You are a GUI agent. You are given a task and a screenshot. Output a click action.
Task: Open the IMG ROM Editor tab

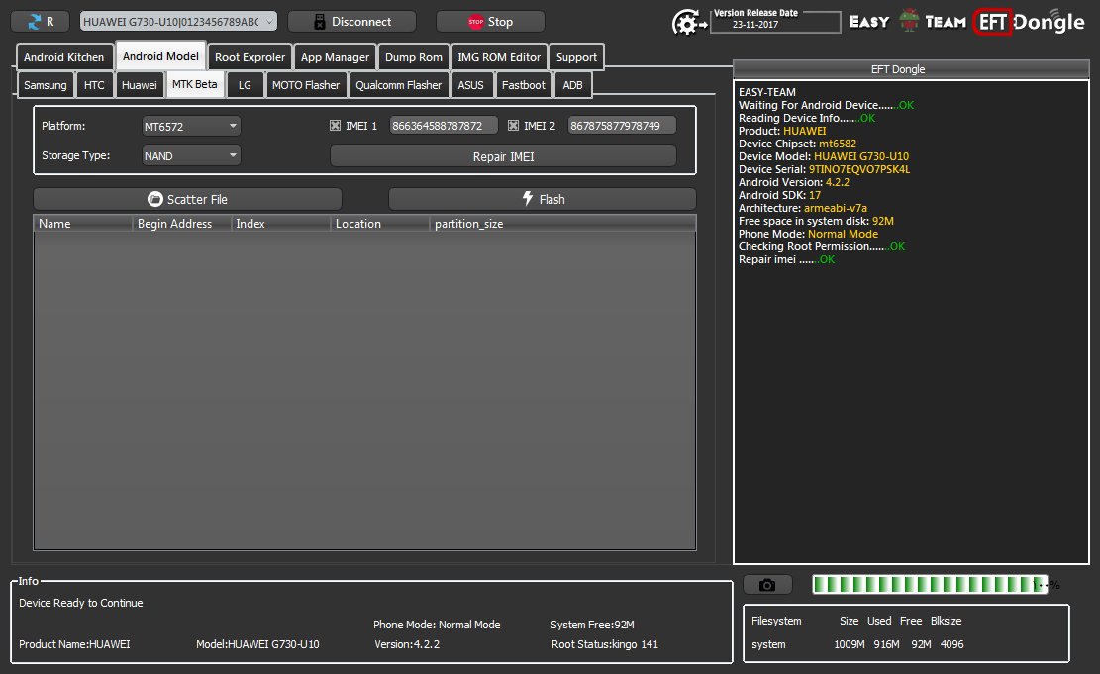[x=499, y=57]
